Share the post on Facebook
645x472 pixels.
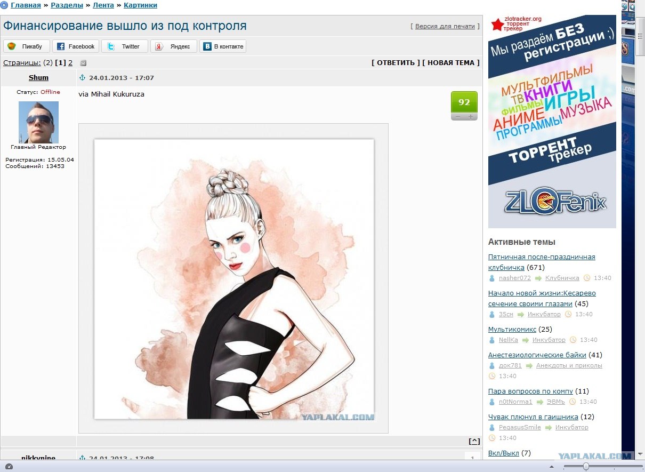(75, 46)
